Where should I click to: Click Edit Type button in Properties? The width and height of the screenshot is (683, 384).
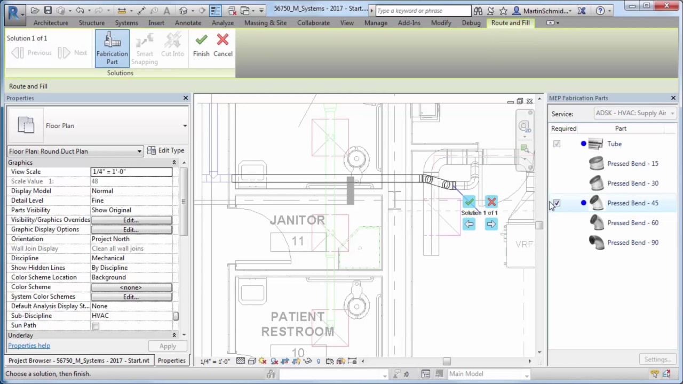point(165,151)
